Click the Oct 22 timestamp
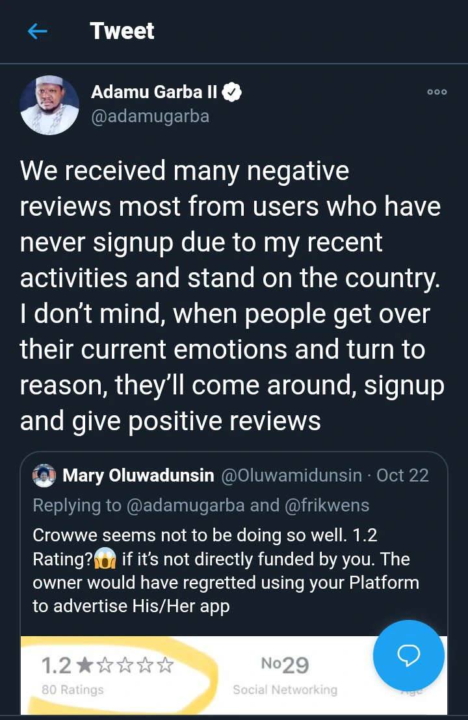The width and height of the screenshot is (468, 720). [x=402, y=476]
